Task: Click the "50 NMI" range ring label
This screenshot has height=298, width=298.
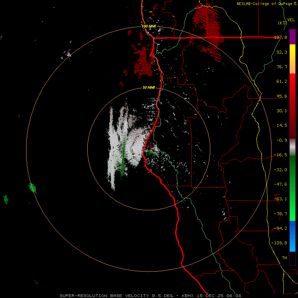Action: (149, 87)
